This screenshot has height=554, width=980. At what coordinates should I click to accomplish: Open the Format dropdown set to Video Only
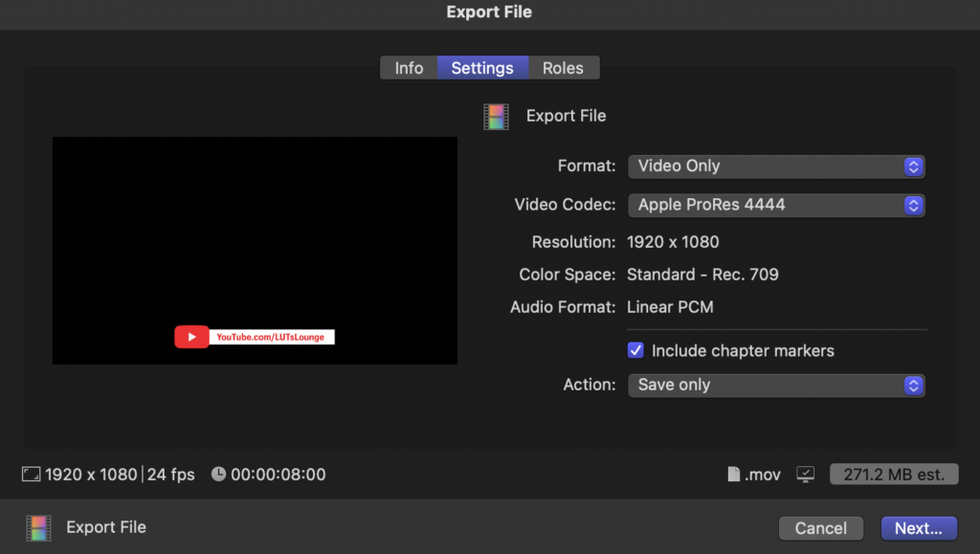pos(776,166)
